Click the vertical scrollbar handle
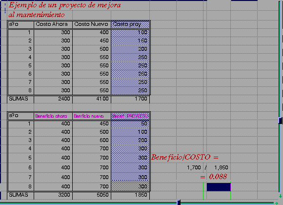 tap(280, 121)
